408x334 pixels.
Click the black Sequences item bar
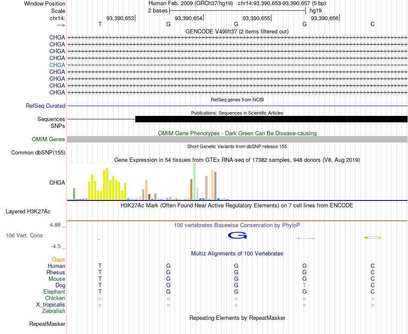[x=271, y=119]
